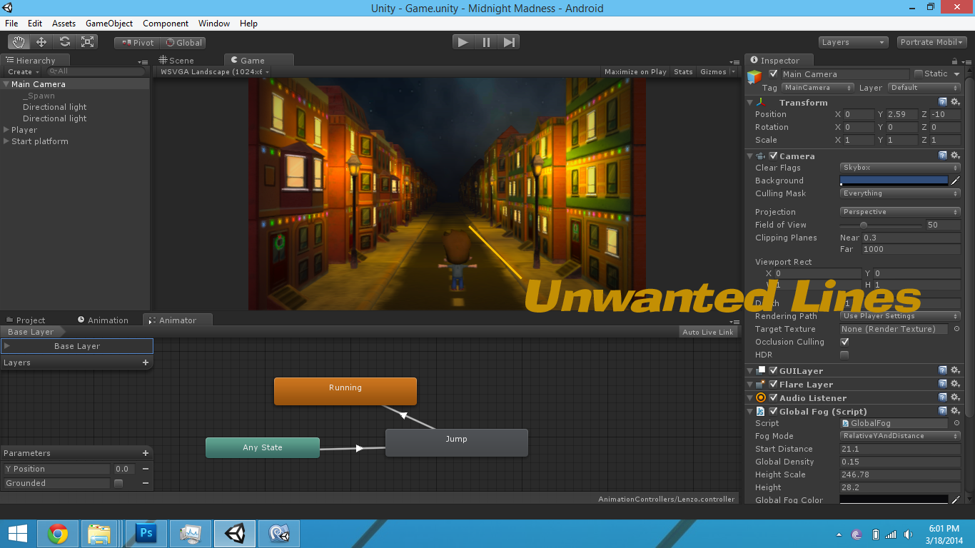Open the Component menu
Viewport: 975px width, 548px height.
click(166, 24)
